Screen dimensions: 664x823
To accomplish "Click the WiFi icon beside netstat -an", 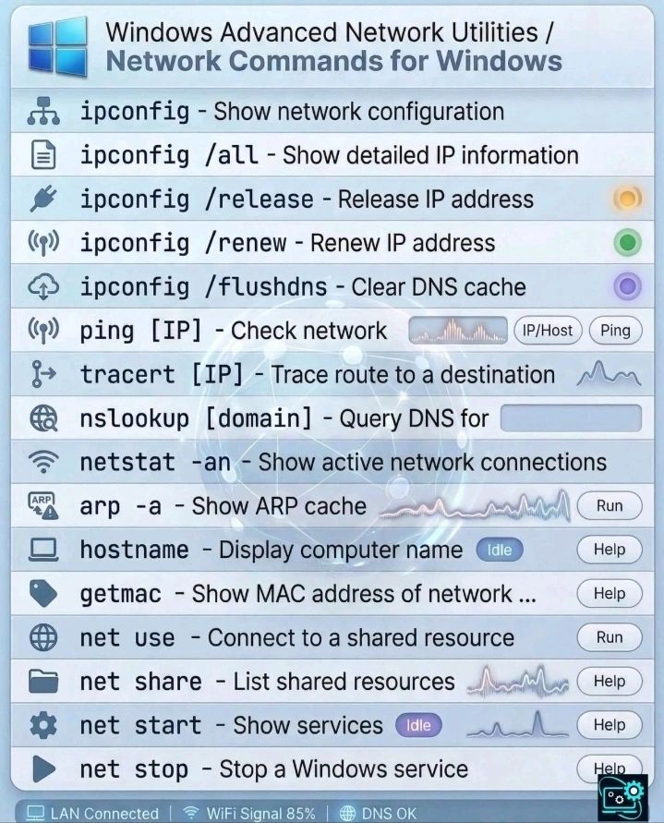I will 43,462.
